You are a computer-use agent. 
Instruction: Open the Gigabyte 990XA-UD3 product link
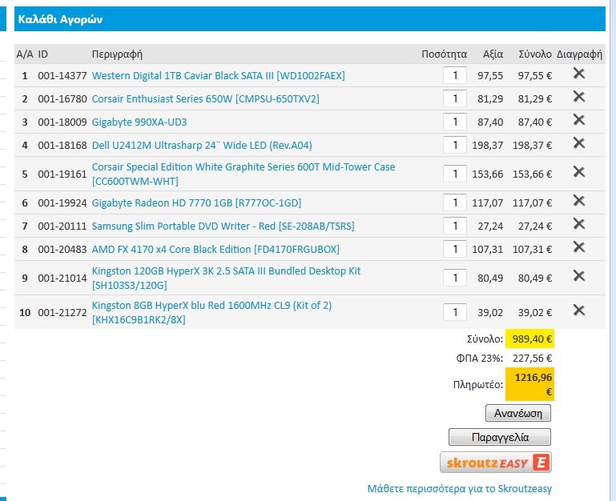tap(139, 122)
